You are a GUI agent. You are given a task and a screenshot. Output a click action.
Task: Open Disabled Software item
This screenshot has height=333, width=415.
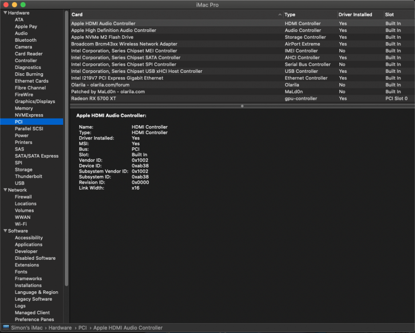(x=35, y=258)
